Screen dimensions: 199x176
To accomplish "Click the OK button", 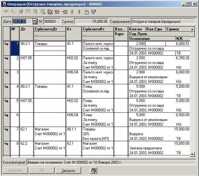I will click(x=42, y=170).
